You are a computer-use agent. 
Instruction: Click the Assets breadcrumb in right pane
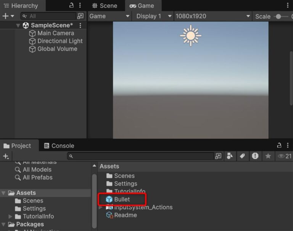(109, 166)
